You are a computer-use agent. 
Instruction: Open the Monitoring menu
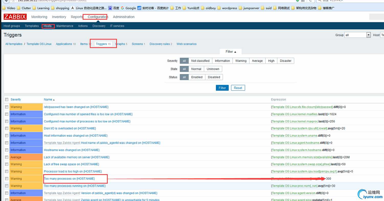pos(39,17)
